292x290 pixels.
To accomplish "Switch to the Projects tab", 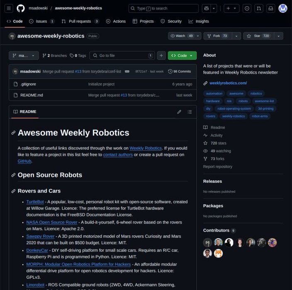I will (x=143, y=22).
